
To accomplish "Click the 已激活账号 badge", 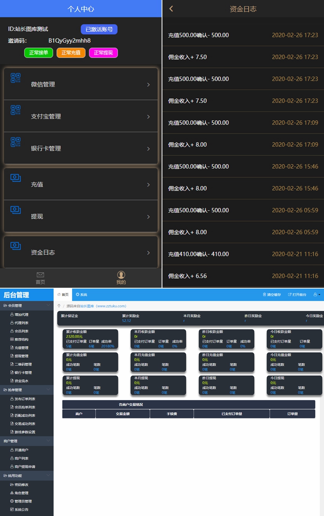I will [x=99, y=29].
